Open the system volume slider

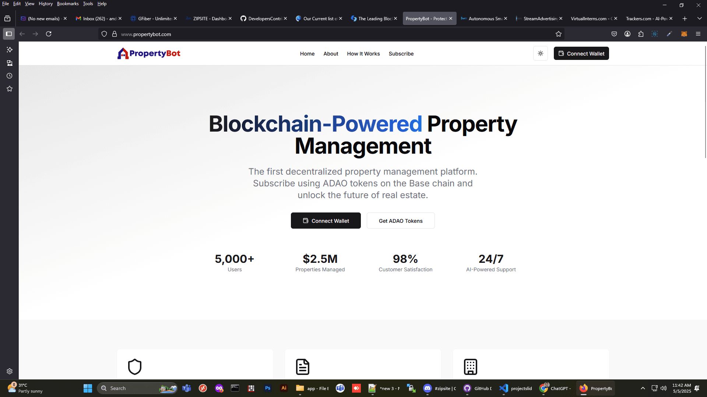coord(664,388)
